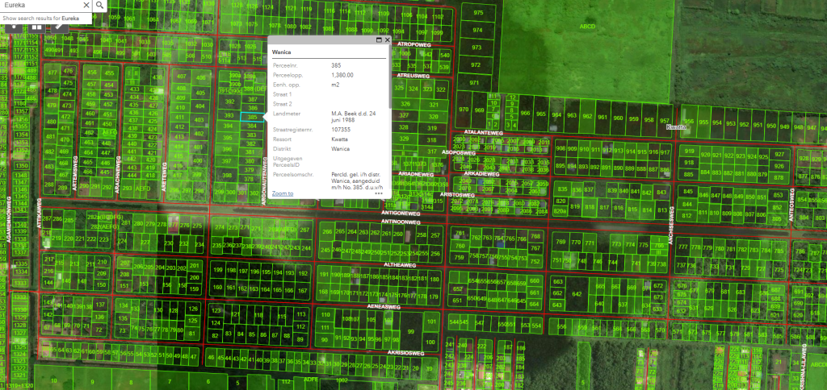Image resolution: width=827 pixels, height=390 pixels.
Task: Click the magnifier search button
Action: pos(99,6)
